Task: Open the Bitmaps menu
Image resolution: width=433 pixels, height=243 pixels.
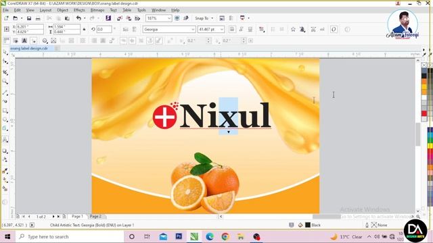Action: (97, 10)
